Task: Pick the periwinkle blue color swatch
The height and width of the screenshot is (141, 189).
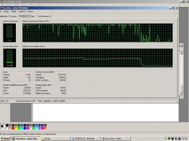Action: coord(40,128)
